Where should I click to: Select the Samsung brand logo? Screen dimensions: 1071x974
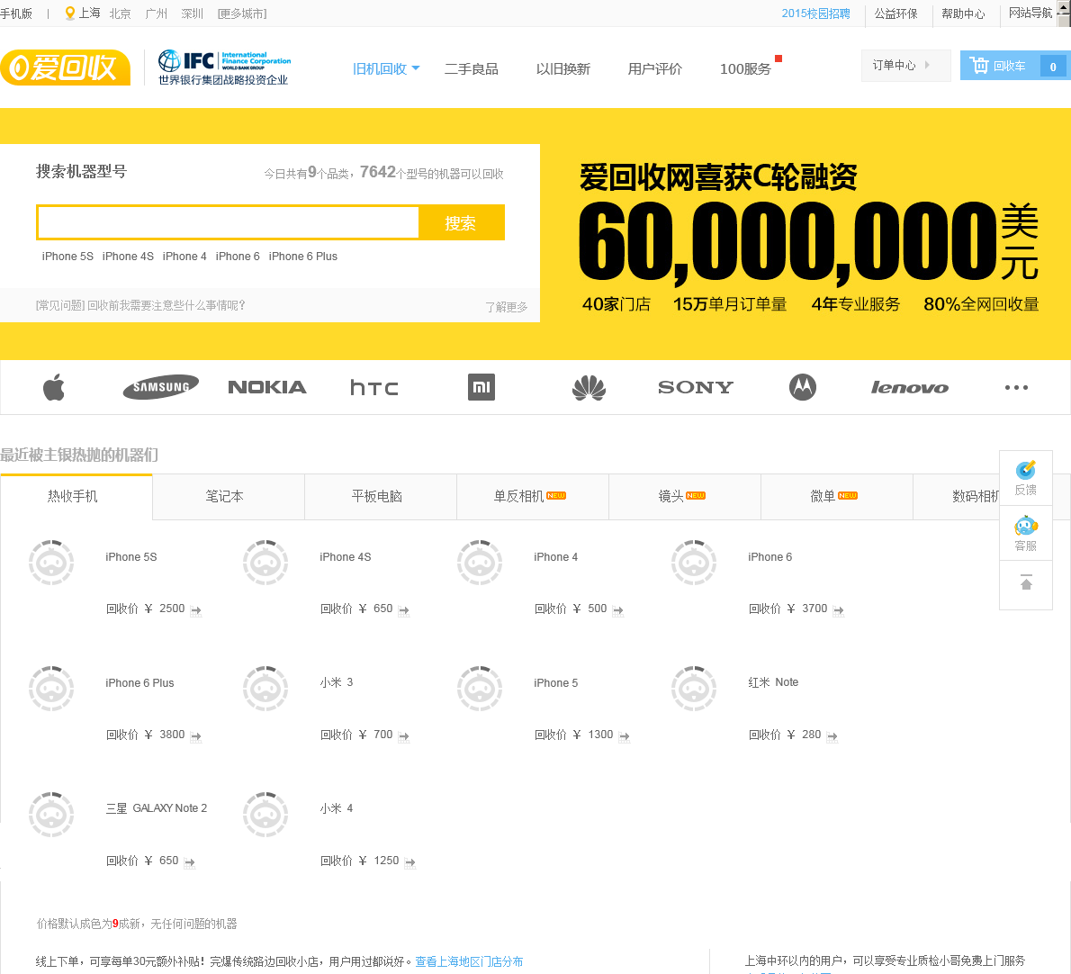pyautogui.click(x=160, y=387)
